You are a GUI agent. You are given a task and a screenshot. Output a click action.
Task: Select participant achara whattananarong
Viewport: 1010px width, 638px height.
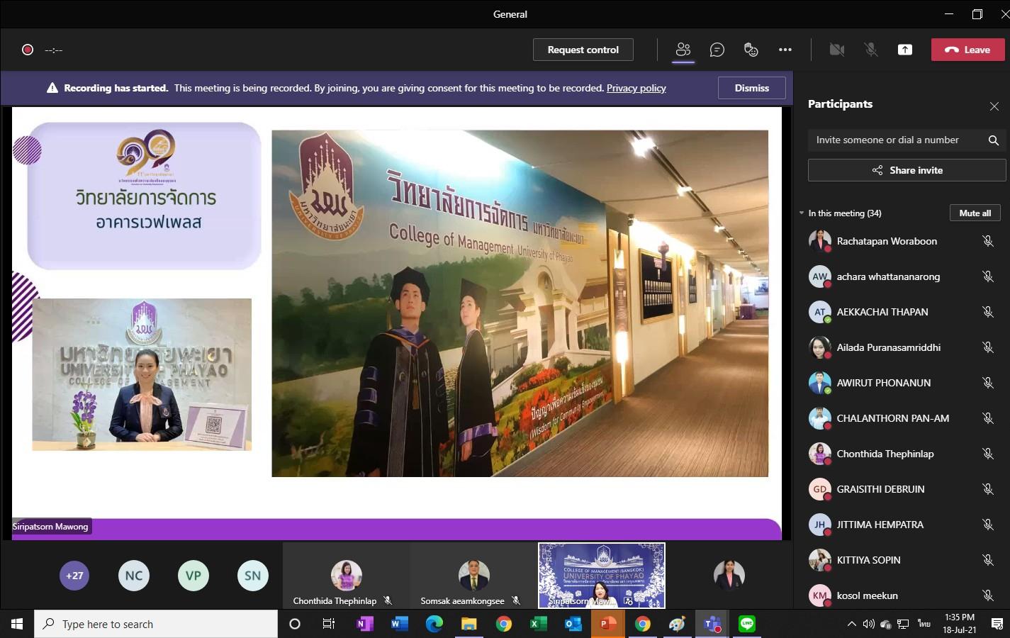tap(902, 276)
